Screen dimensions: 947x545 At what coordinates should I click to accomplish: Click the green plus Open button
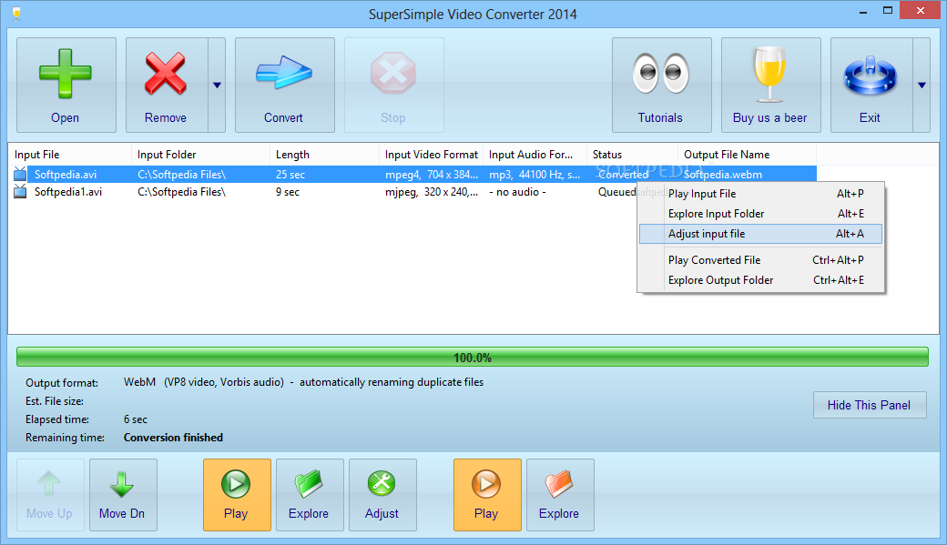tap(66, 86)
